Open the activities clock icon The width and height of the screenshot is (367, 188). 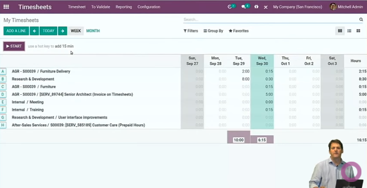click(x=229, y=7)
